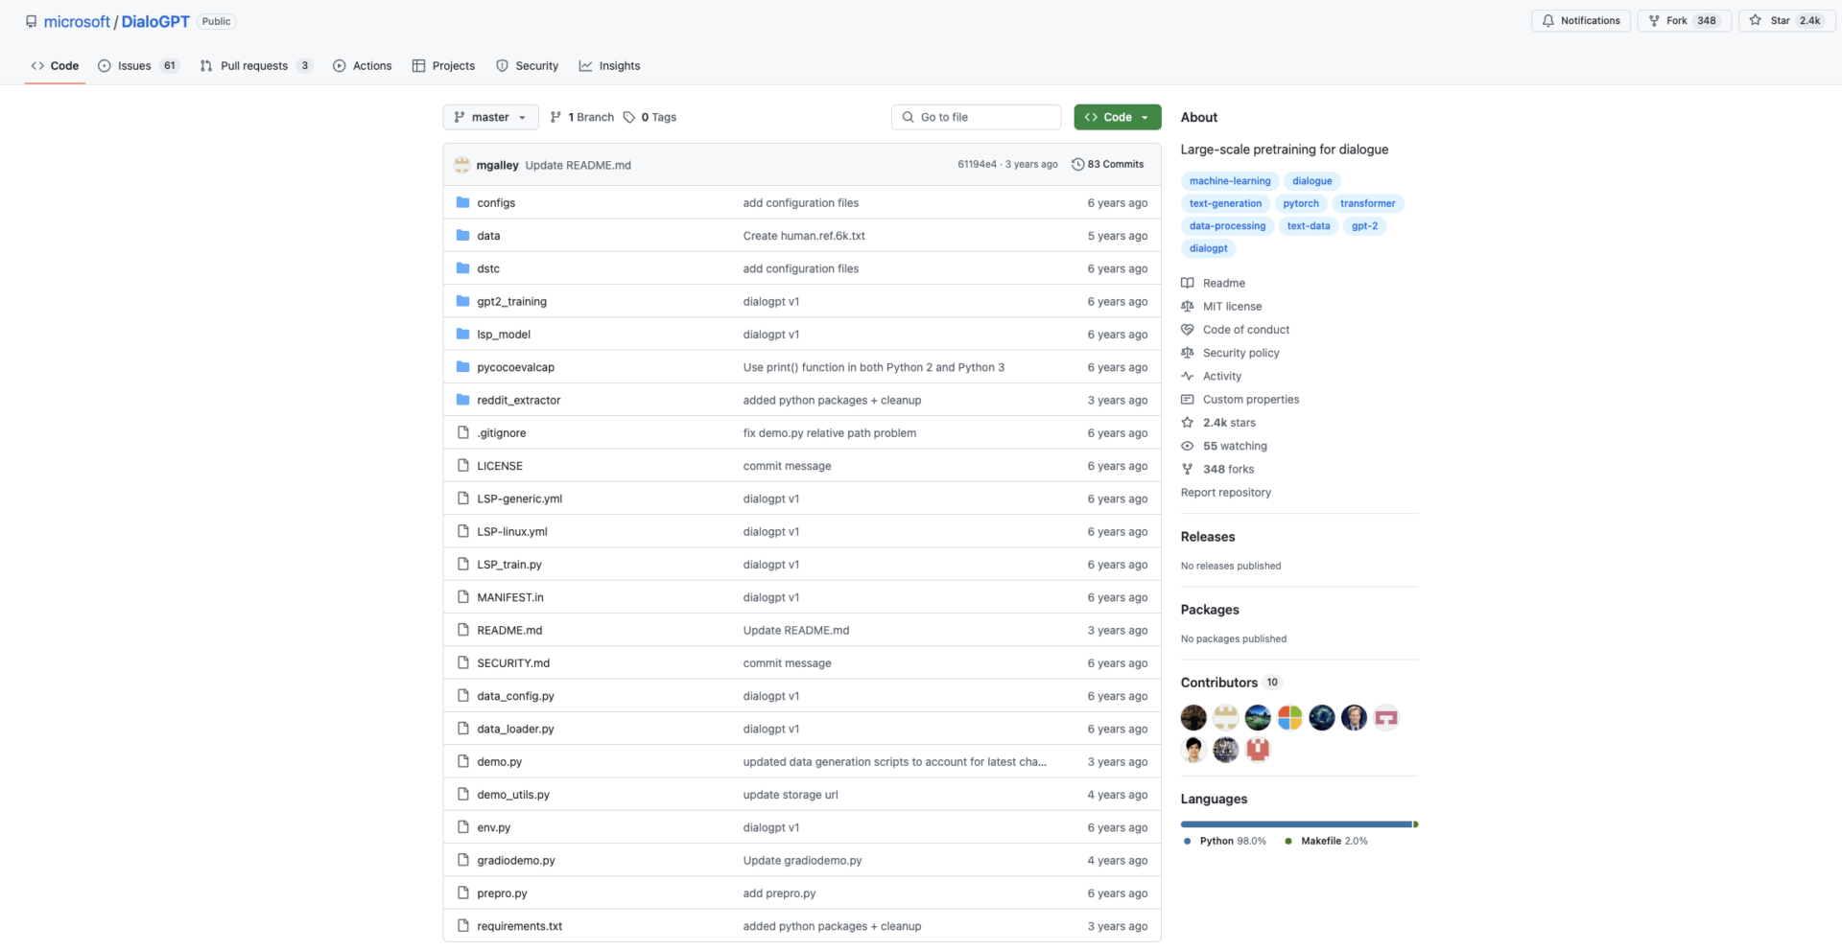
Task: Go to the Actions tab
Action: tap(363, 66)
